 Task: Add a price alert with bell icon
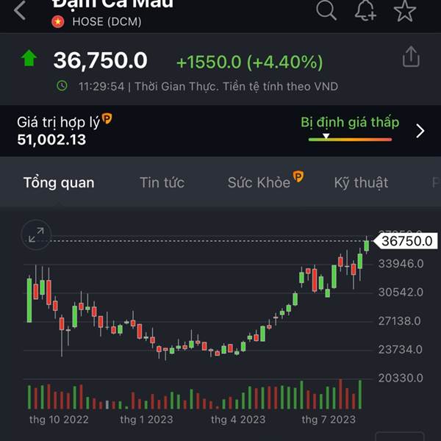coord(365,10)
